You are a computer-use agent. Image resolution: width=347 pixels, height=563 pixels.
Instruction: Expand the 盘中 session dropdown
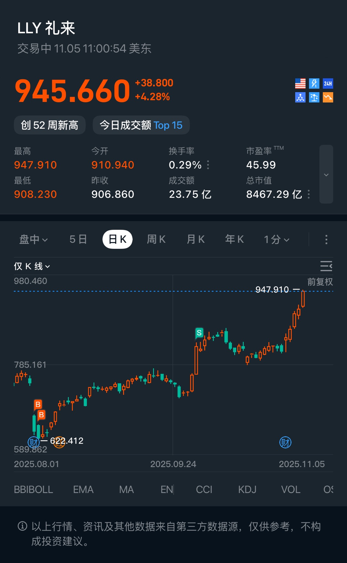pyautogui.click(x=33, y=240)
